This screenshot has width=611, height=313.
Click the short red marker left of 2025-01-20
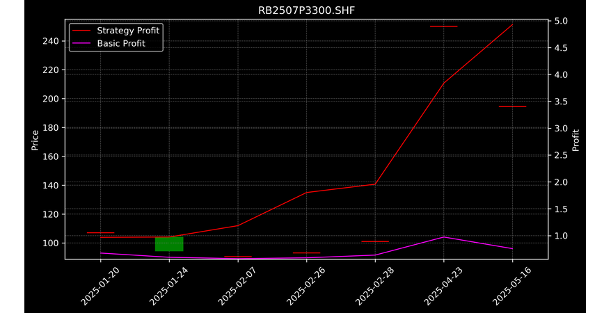pyautogui.click(x=100, y=233)
